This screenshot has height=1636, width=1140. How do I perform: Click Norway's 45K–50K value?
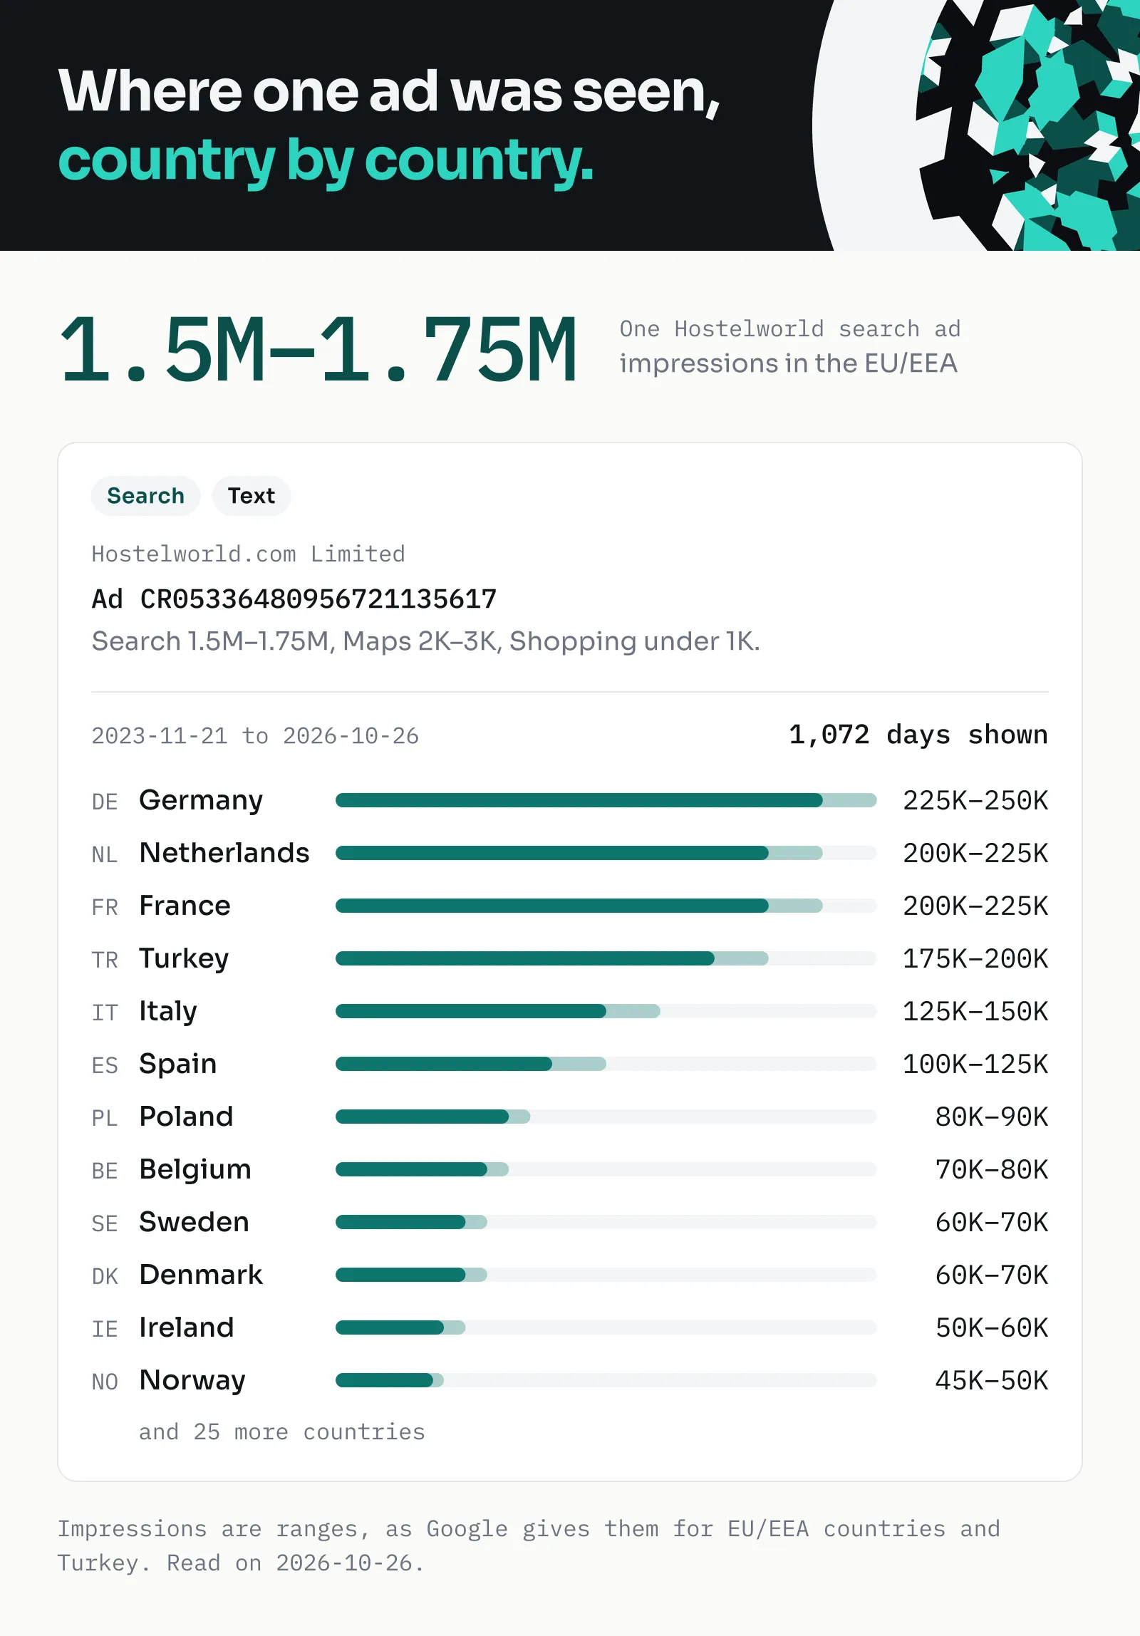click(x=992, y=1381)
